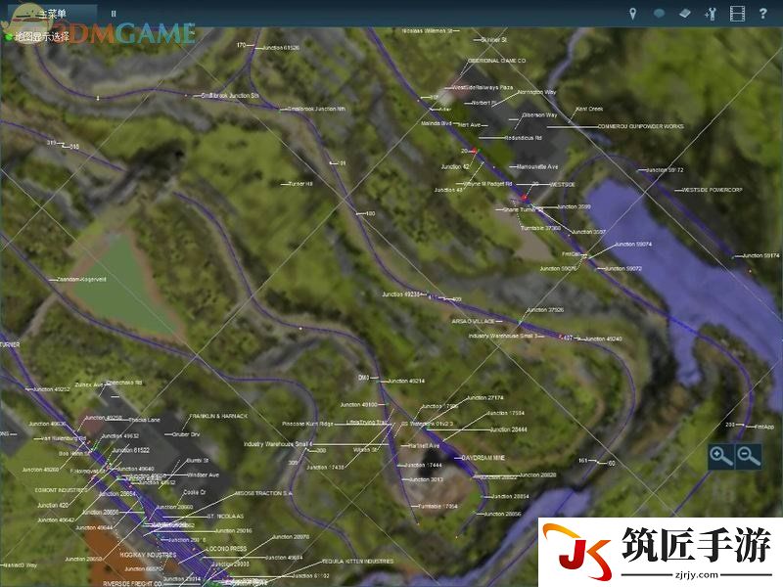Image resolution: width=783 pixels, height=587 pixels.
Task: Select the FRANKLIN & HARNACK label
Action: (218, 416)
